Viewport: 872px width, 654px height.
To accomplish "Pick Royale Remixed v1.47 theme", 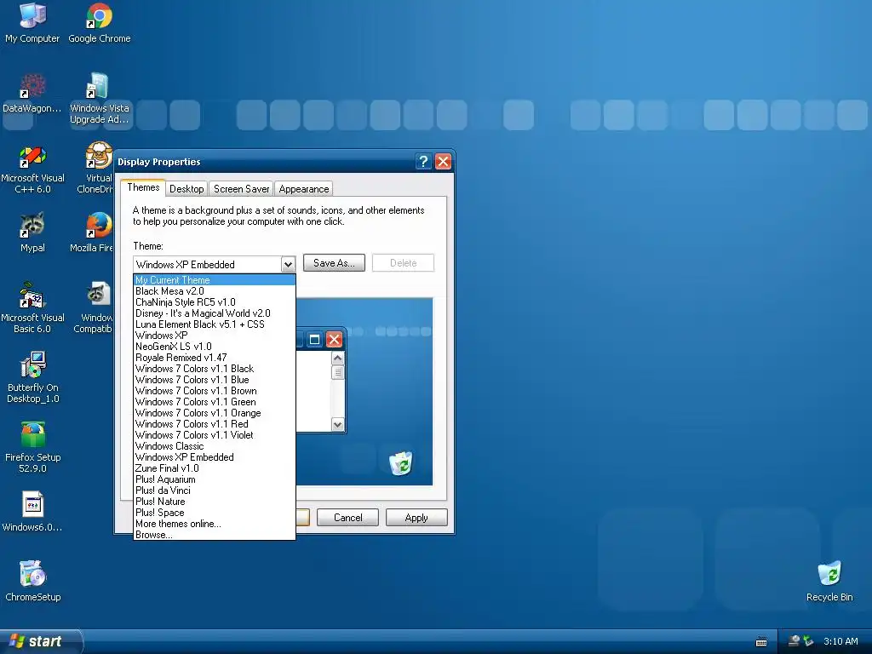I will (x=214, y=358).
